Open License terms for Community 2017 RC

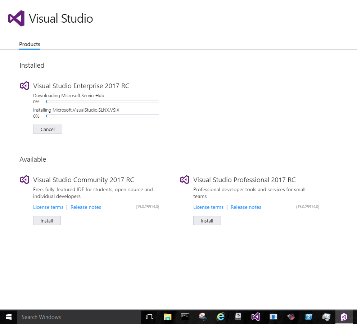[x=48, y=207]
